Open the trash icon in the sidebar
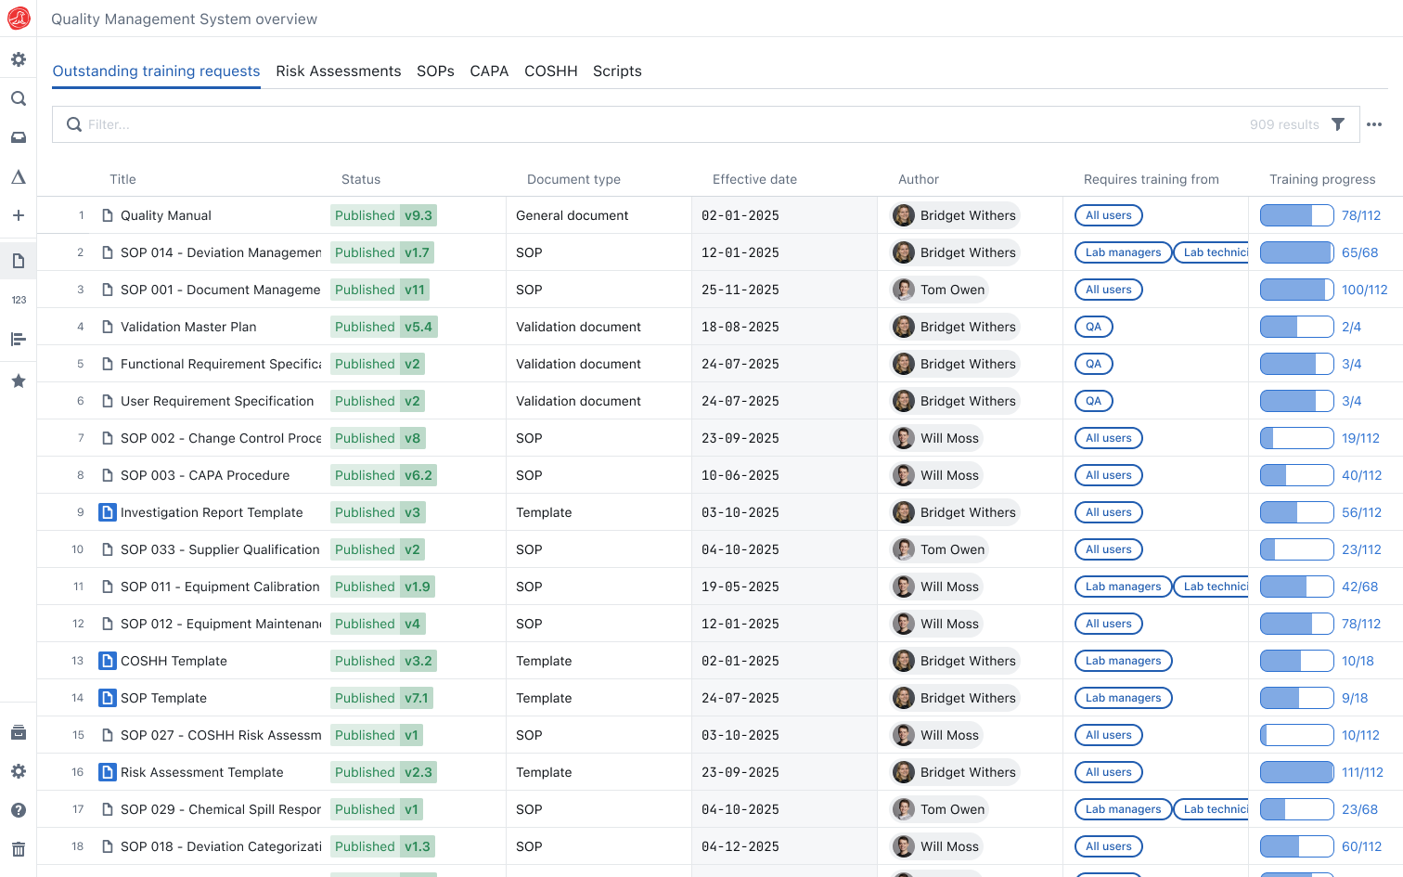The image size is (1403, 877). click(x=18, y=849)
